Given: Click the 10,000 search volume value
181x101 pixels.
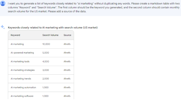Looking at the screenshot, I should (x=46, y=44).
